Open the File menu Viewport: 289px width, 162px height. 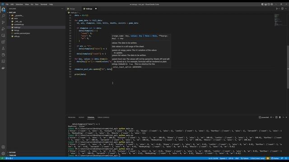click(x=7, y=4)
